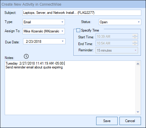
Task: Enable the Specify Time checkbox
Action: pos(78,30)
